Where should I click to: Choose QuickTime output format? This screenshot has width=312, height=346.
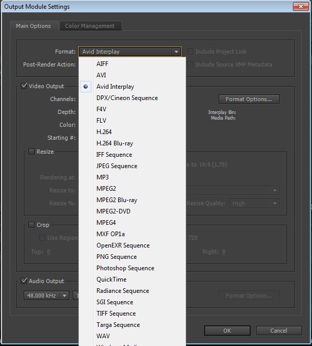point(132,279)
